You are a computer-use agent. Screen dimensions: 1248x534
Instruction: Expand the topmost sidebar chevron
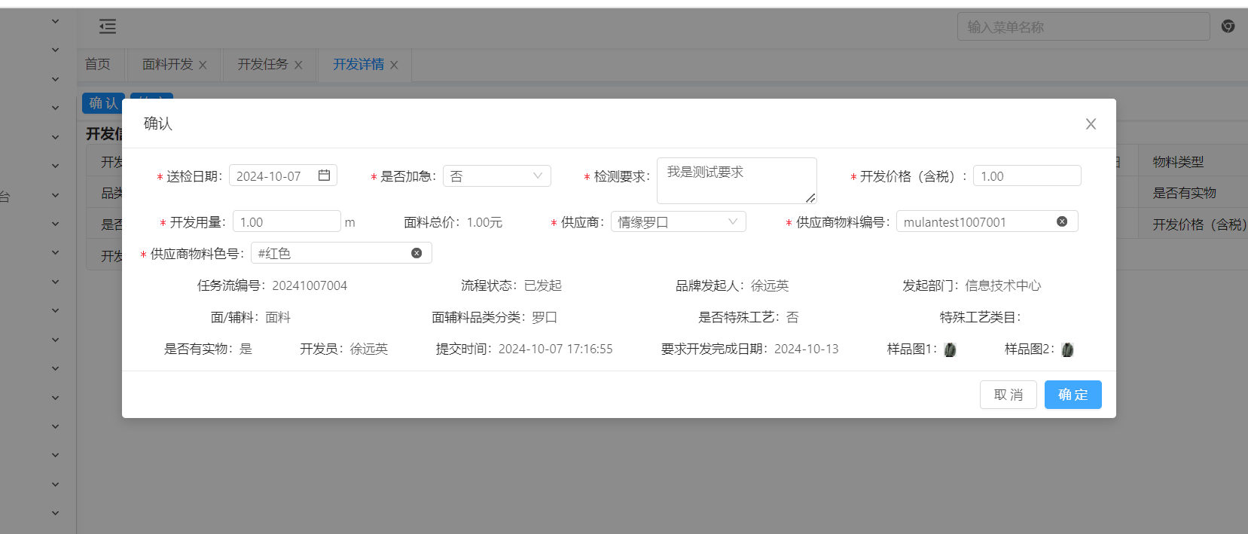(55, 21)
